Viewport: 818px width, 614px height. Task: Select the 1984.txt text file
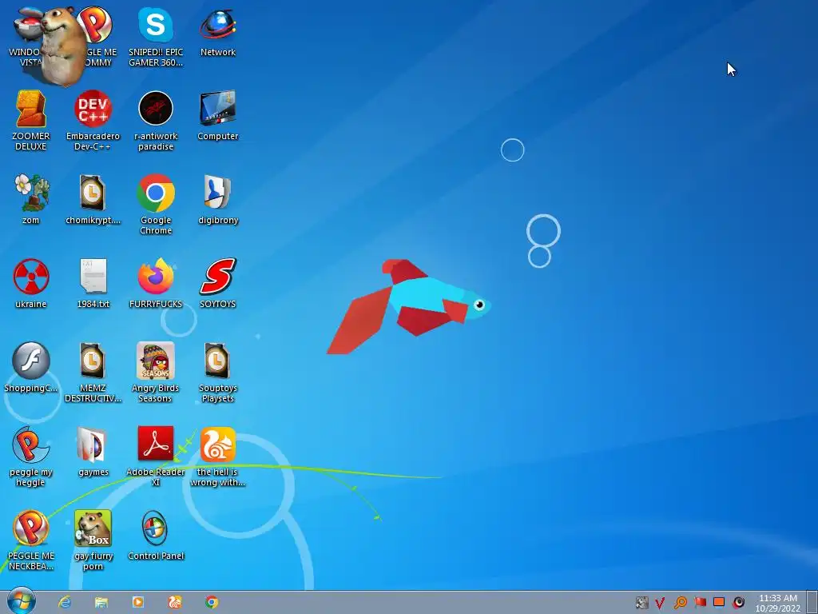(93, 283)
